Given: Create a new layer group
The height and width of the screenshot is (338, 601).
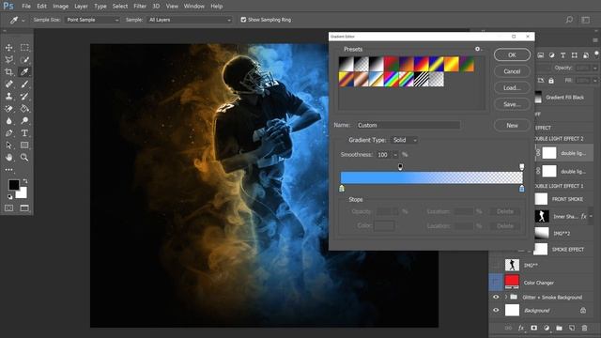Looking at the screenshot, I should tap(560, 328).
